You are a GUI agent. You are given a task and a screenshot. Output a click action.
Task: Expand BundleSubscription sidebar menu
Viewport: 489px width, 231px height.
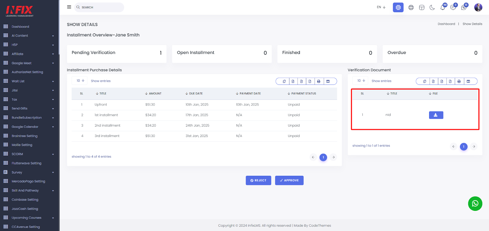click(29, 117)
